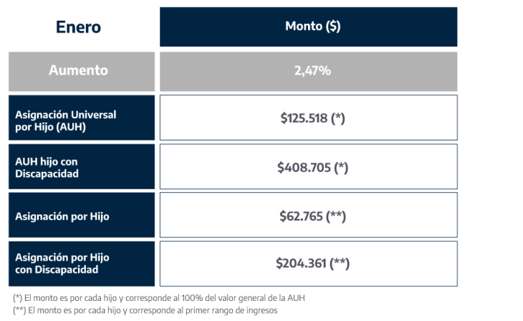
Task: Click the Enero header cell
Action: (x=79, y=27)
